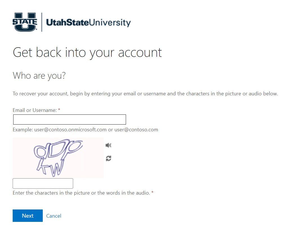Continue with the blue Next button
The height and width of the screenshot is (239, 292).
click(28, 216)
